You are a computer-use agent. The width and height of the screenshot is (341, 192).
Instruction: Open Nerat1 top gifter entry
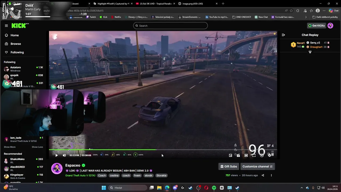pos(298,45)
